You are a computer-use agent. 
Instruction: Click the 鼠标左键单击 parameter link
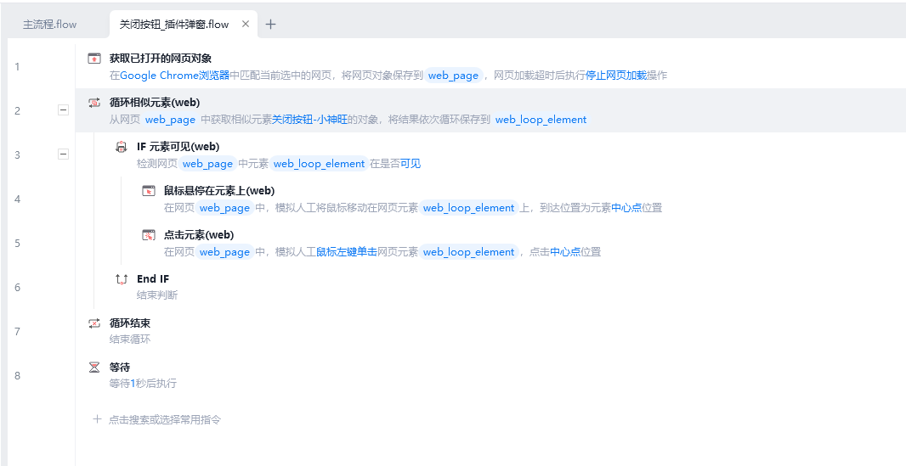[x=347, y=252]
